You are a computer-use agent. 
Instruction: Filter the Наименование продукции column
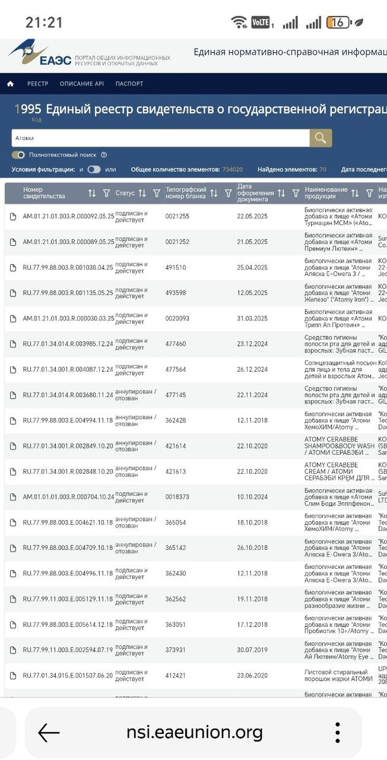369,193
